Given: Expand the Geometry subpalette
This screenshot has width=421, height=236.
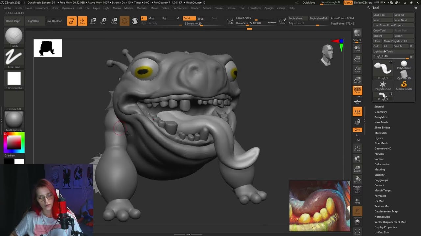Looking at the screenshot, I should click(381, 112).
